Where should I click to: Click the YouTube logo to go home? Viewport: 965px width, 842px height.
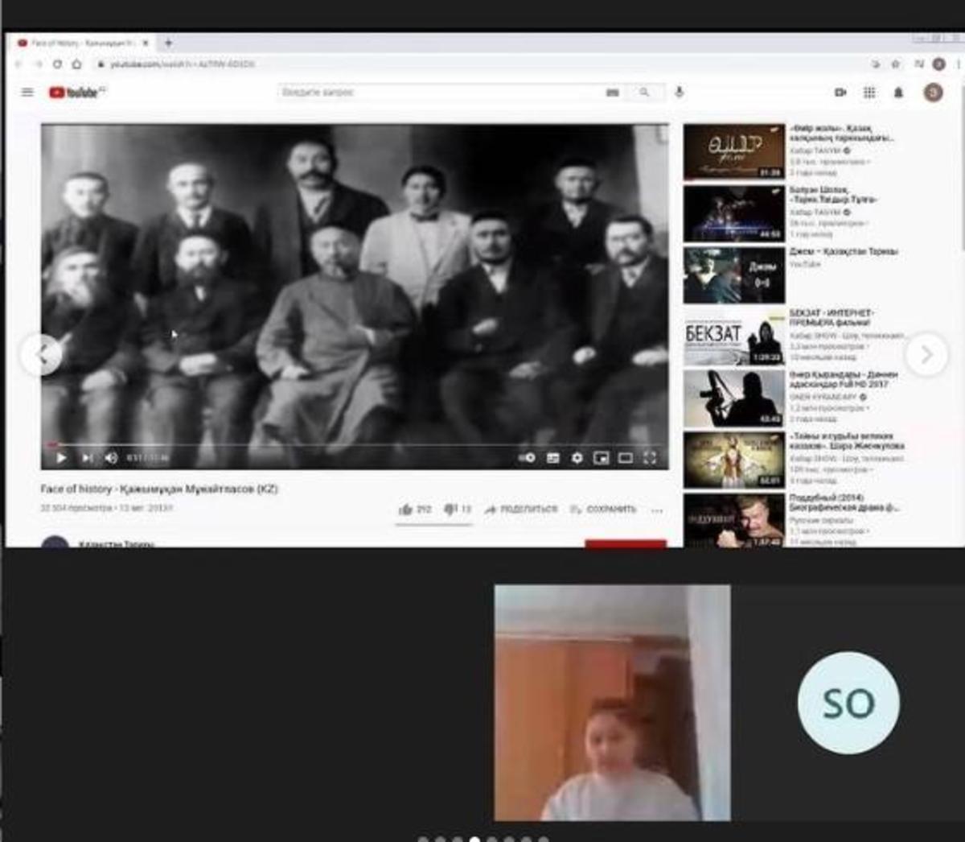[x=76, y=93]
